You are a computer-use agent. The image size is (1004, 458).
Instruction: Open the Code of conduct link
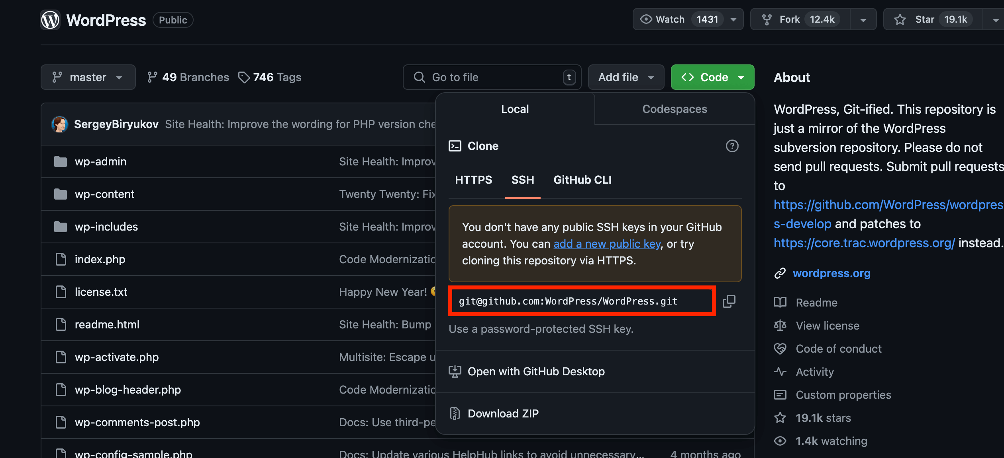(x=839, y=349)
